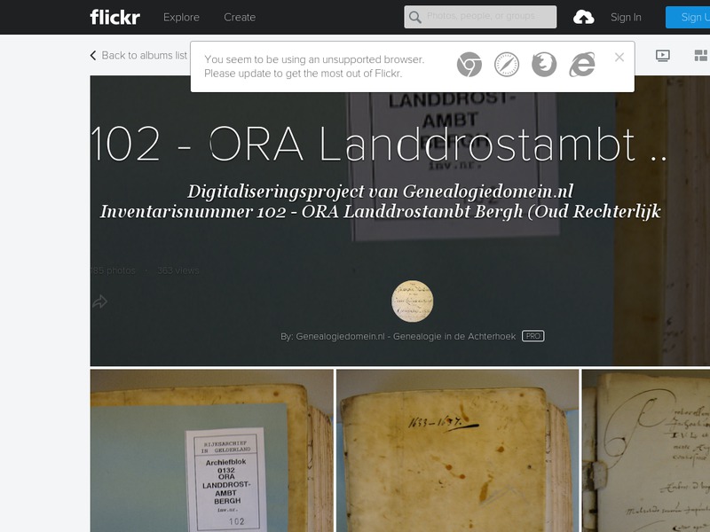Click the search magnifier icon

point(414,16)
